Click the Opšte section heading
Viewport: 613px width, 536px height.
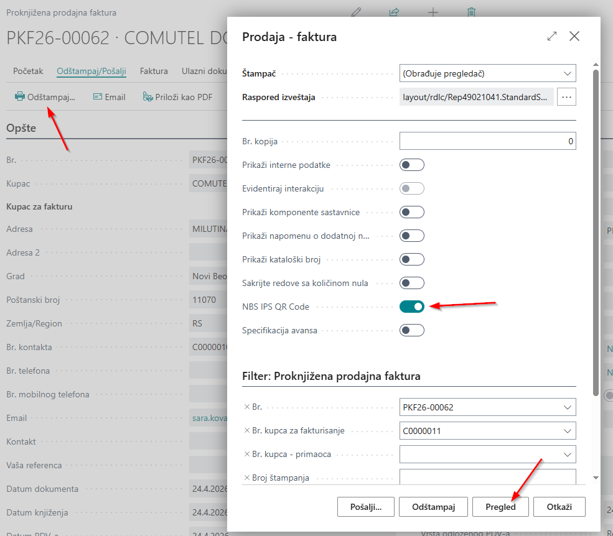pos(21,128)
